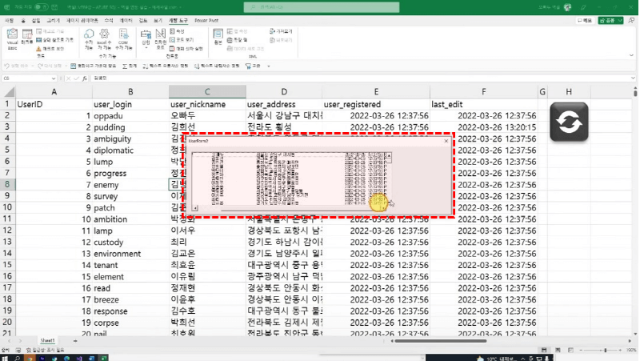The image size is (640, 361).
Task: Click Undo in quick access toolbar
Action: [16, 66]
